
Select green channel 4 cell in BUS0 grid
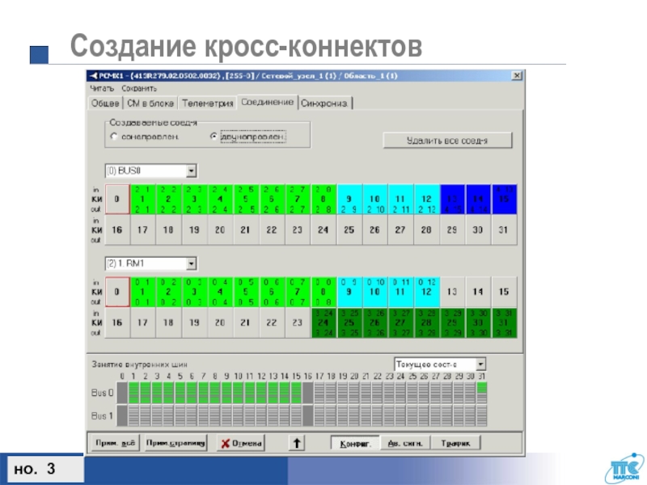[x=220, y=199]
